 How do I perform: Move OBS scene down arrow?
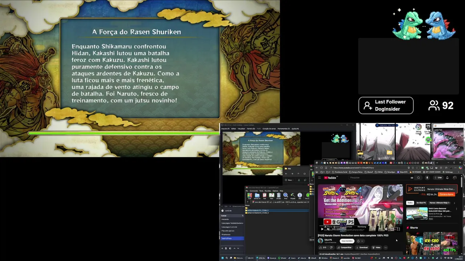(238, 248)
